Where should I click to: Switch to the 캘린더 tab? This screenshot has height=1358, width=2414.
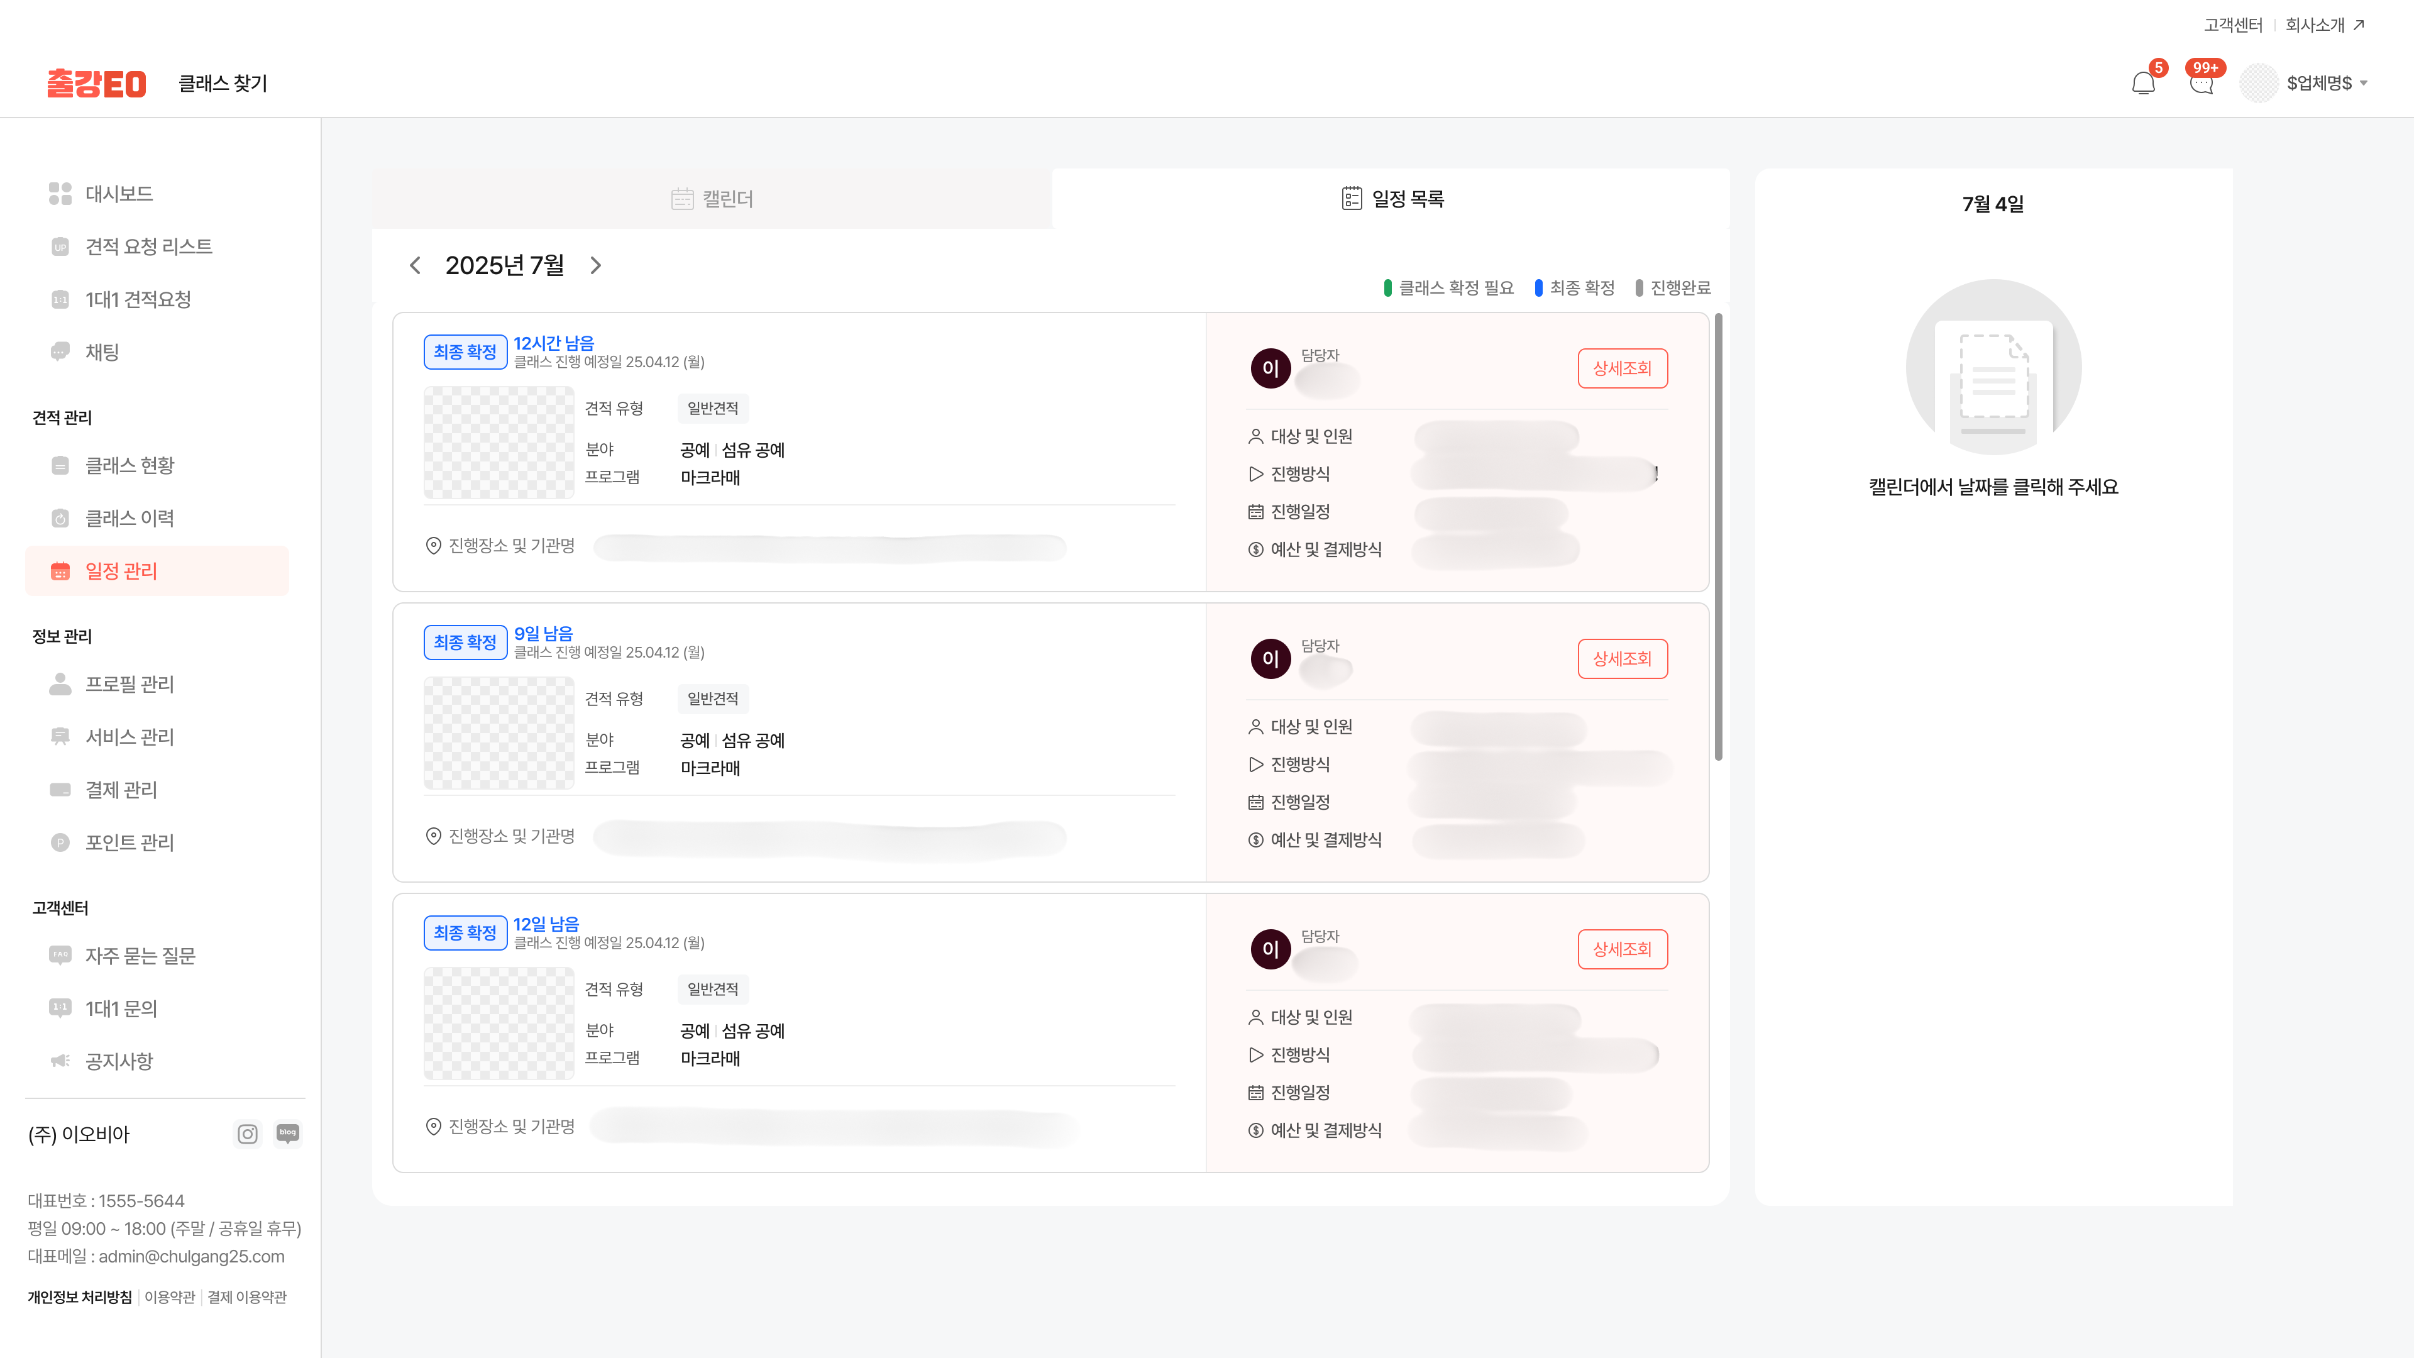712,199
